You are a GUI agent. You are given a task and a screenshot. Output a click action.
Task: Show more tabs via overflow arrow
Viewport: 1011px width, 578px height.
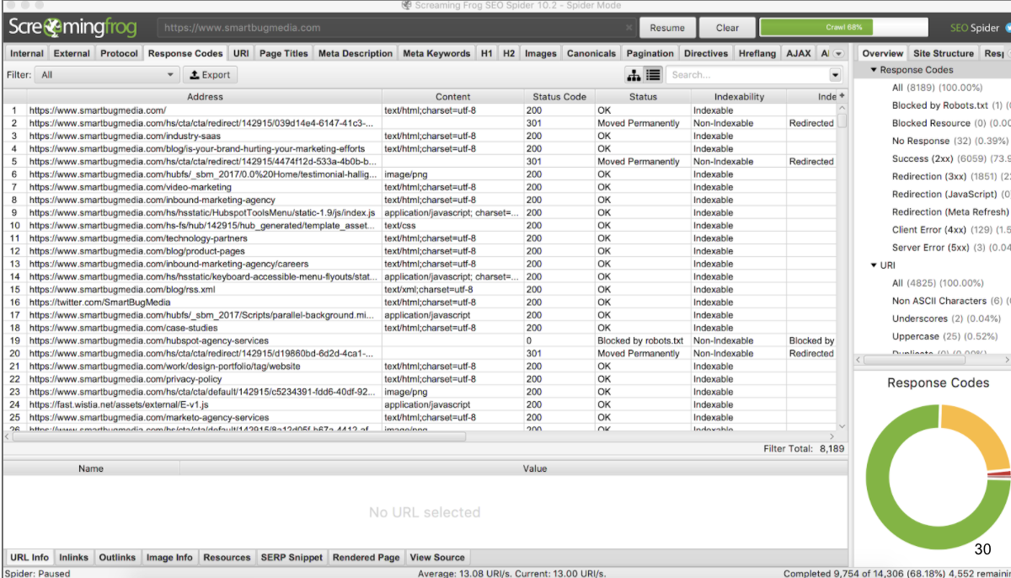[838, 53]
